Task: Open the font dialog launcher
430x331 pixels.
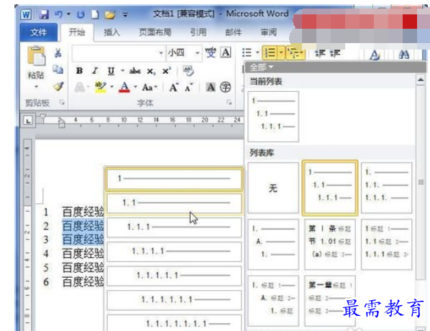Action: tap(229, 103)
